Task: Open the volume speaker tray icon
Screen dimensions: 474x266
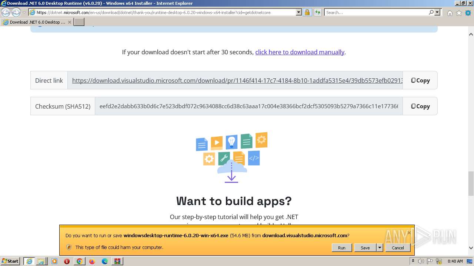Action: pos(421,261)
